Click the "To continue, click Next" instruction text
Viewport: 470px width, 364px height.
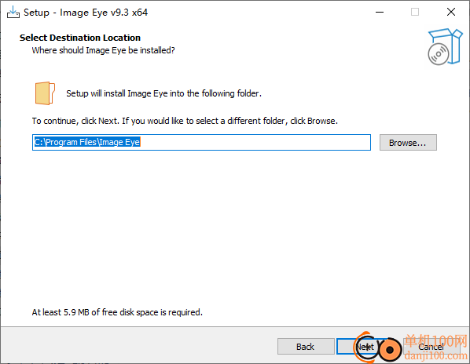point(185,121)
